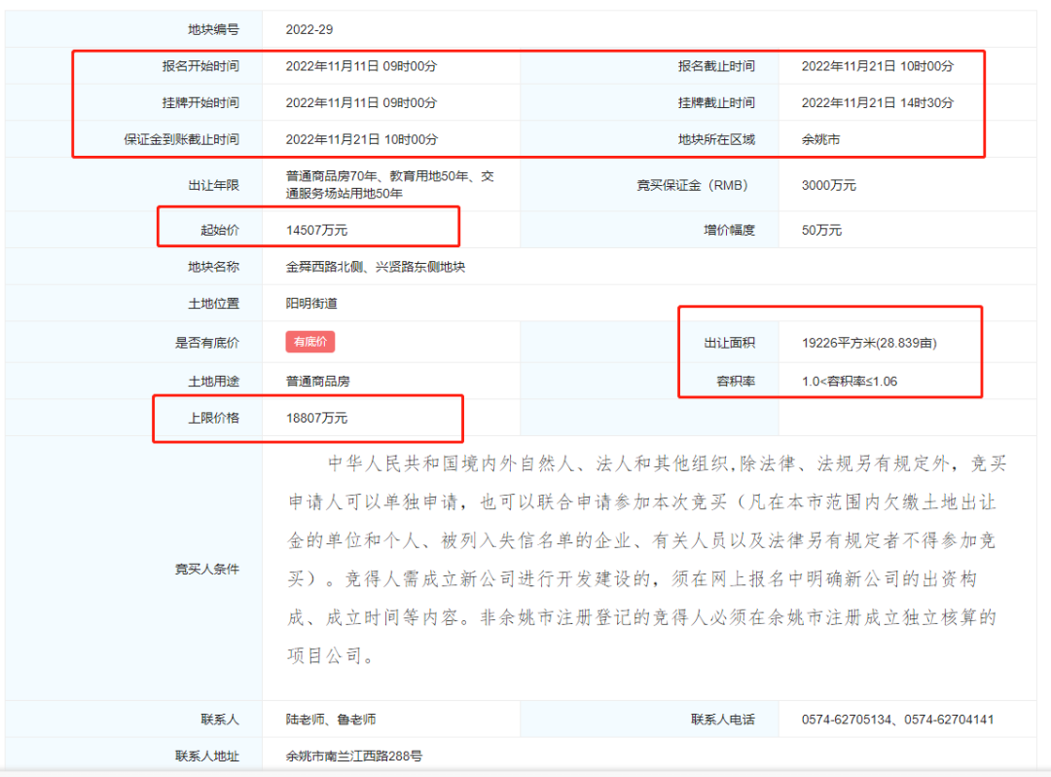Image resolution: width=1051 pixels, height=777 pixels.
Task: Click the 竞买保证金（RMB）label
Action: [x=693, y=185]
